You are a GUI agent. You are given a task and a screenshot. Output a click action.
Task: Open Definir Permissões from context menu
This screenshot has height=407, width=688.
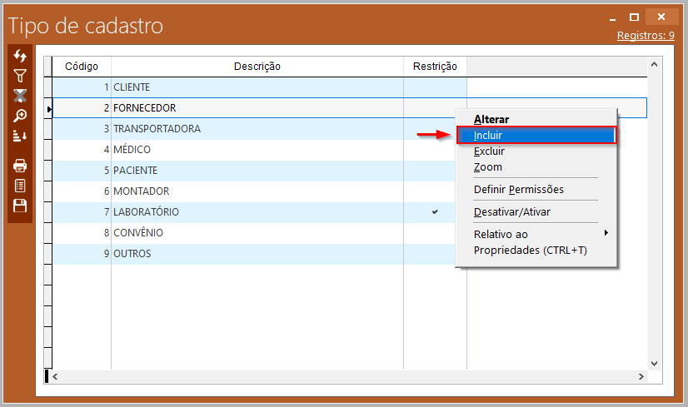518,189
